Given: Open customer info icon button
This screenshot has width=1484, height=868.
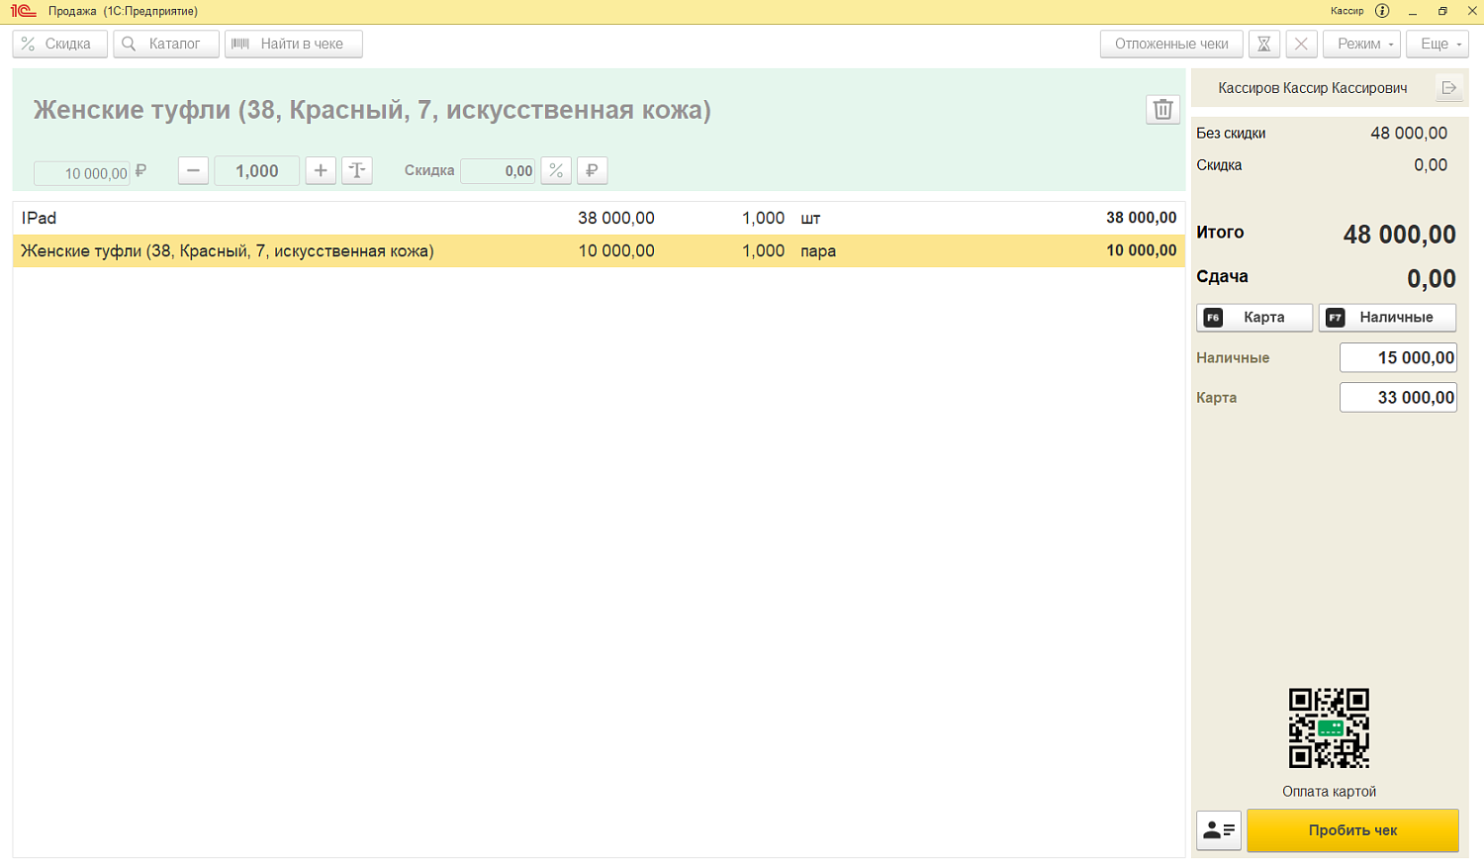Looking at the screenshot, I should point(1219,830).
